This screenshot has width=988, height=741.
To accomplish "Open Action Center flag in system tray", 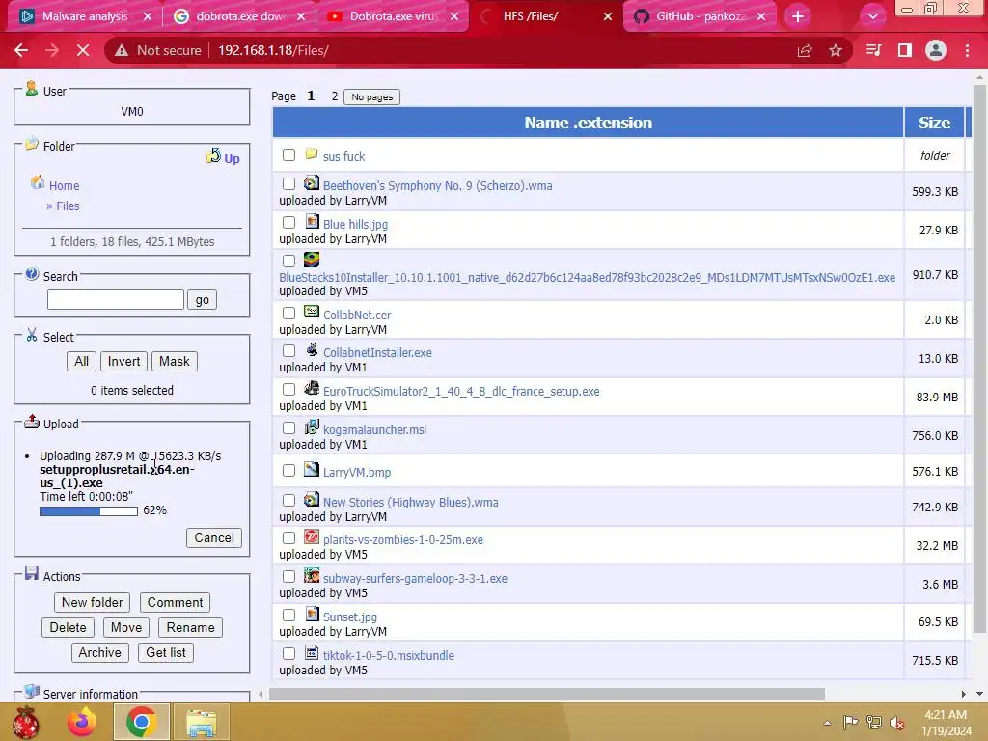I will (x=850, y=723).
